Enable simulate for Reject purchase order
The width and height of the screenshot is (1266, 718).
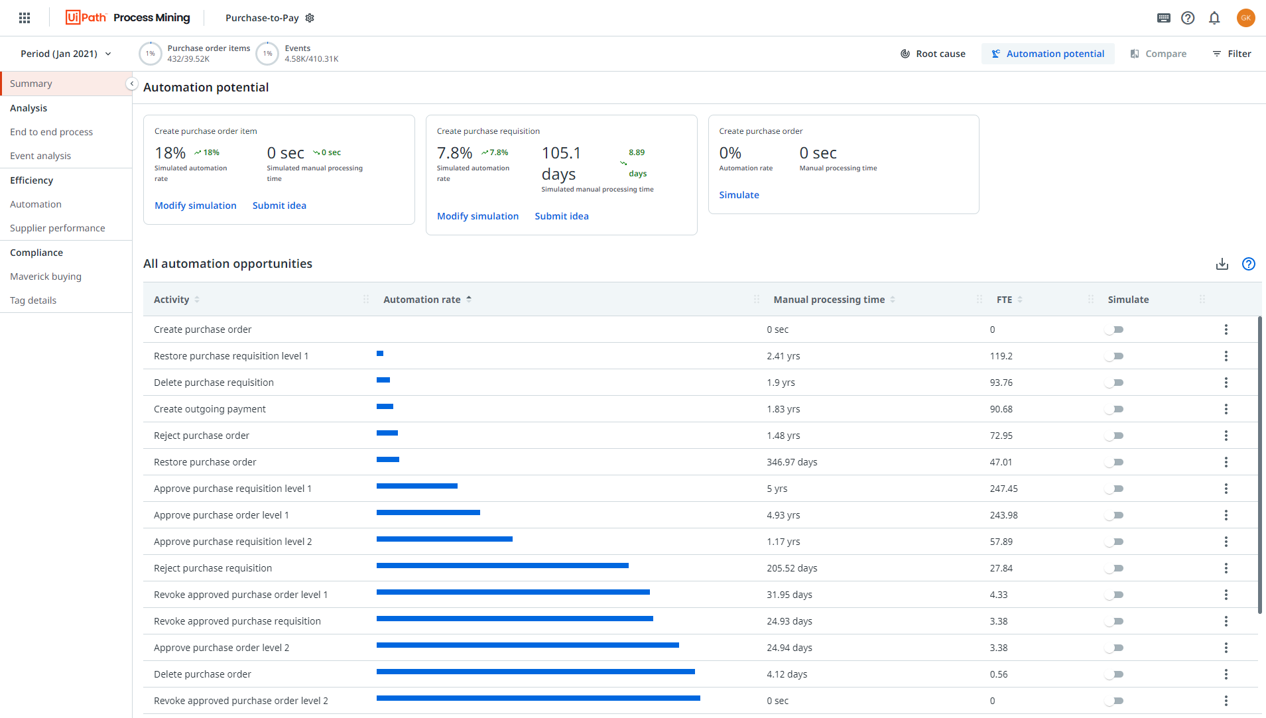pyautogui.click(x=1114, y=436)
